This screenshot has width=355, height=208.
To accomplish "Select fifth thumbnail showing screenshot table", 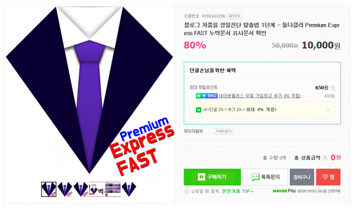I will coord(113,189).
